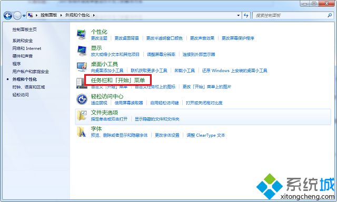This screenshot has width=337, height=202.
Task: Click 显示隐藏的文件和文件夹 link
Action: pos(157,119)
